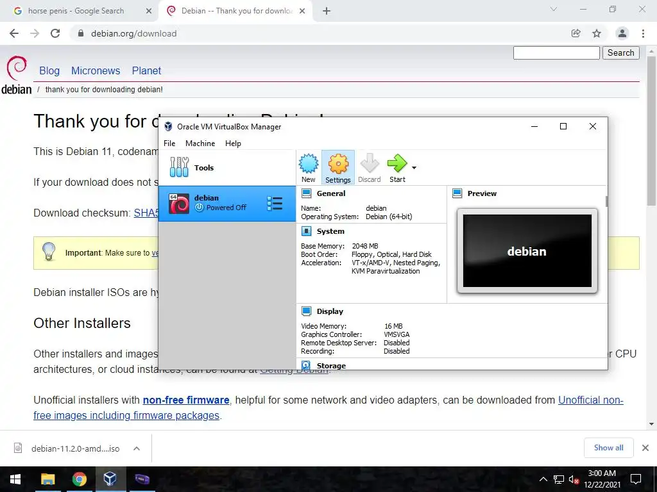Image resolution: width=657 pixels, height=492 pixels.
Task: Click the Display section icon
Action: click(x=306, y=311)
